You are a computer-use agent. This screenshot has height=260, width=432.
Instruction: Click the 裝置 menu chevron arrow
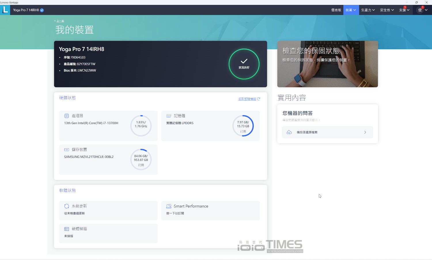tap(355, 10)
